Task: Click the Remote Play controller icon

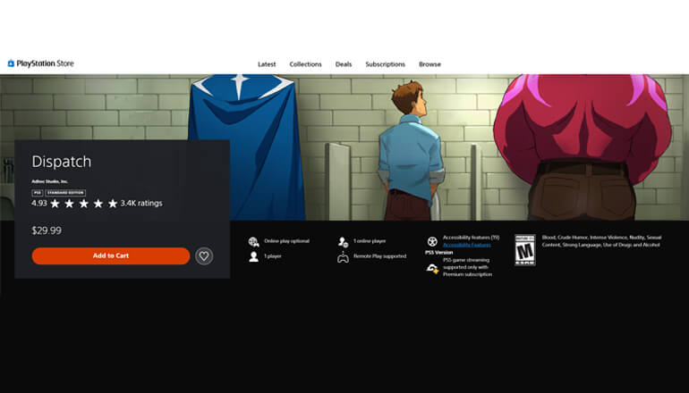Action: tap(343, 257)
